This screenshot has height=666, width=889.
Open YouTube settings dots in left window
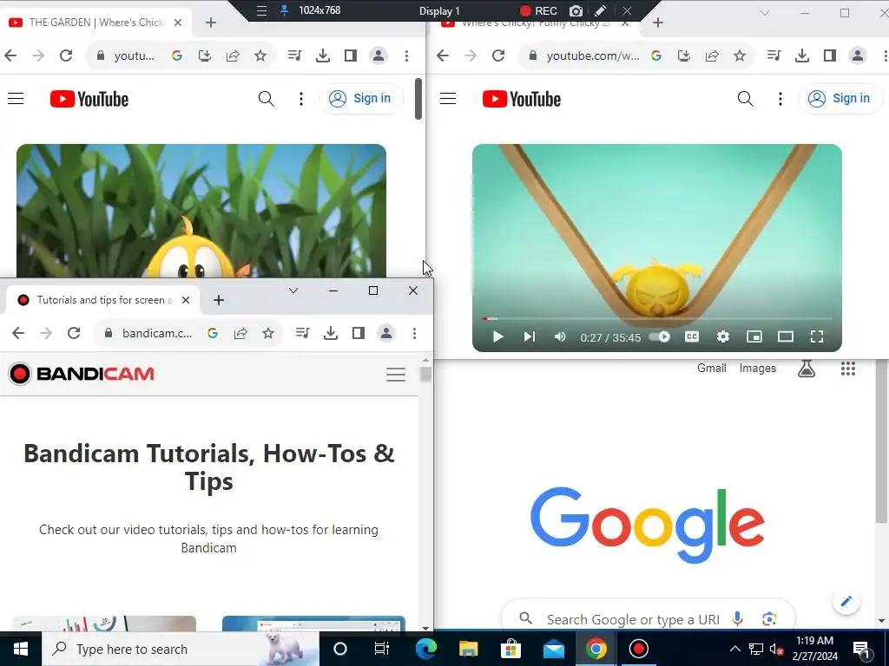tap(301, 99)
